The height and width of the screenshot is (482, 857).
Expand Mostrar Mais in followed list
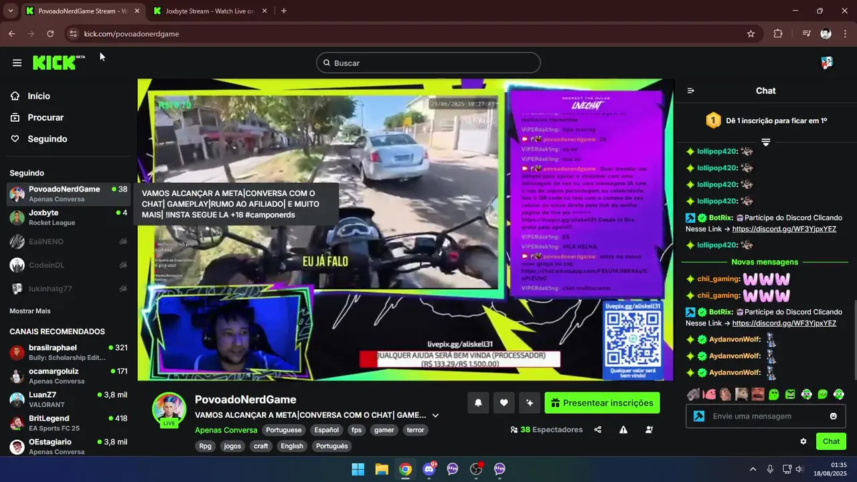tap(29, 311)
